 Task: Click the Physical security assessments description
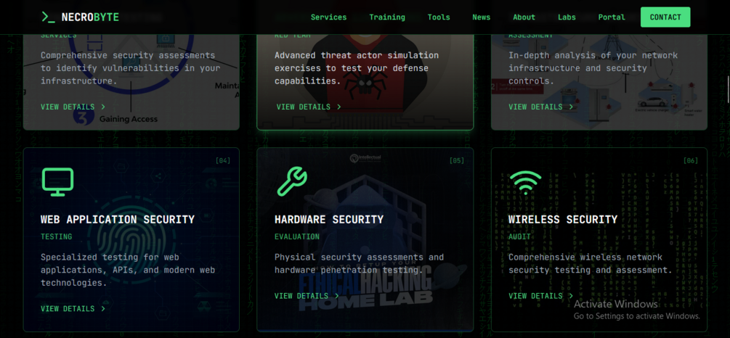click(360, 263)
